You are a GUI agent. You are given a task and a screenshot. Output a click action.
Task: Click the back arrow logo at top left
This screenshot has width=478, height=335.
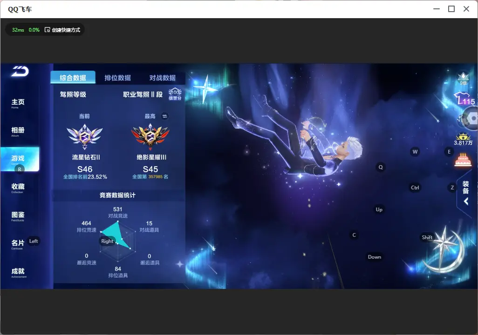point(20,71)
